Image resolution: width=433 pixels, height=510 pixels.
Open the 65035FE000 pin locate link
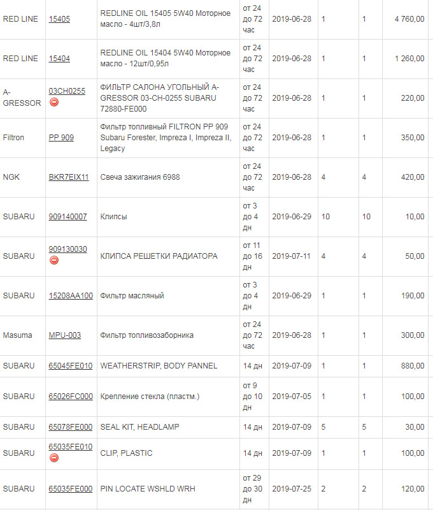pos(71,489)
